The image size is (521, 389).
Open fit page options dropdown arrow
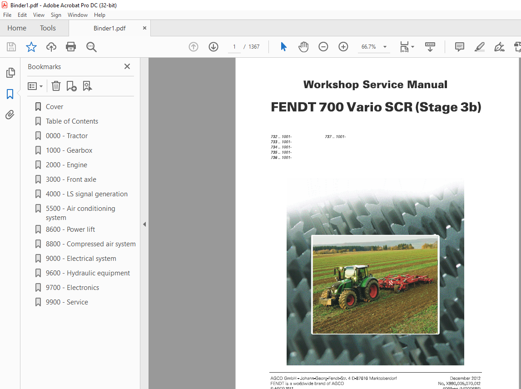[413, 47]
